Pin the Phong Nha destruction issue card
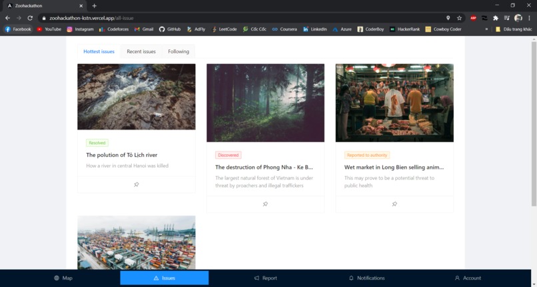Screen dimensions: 537x287 point(265,204)
